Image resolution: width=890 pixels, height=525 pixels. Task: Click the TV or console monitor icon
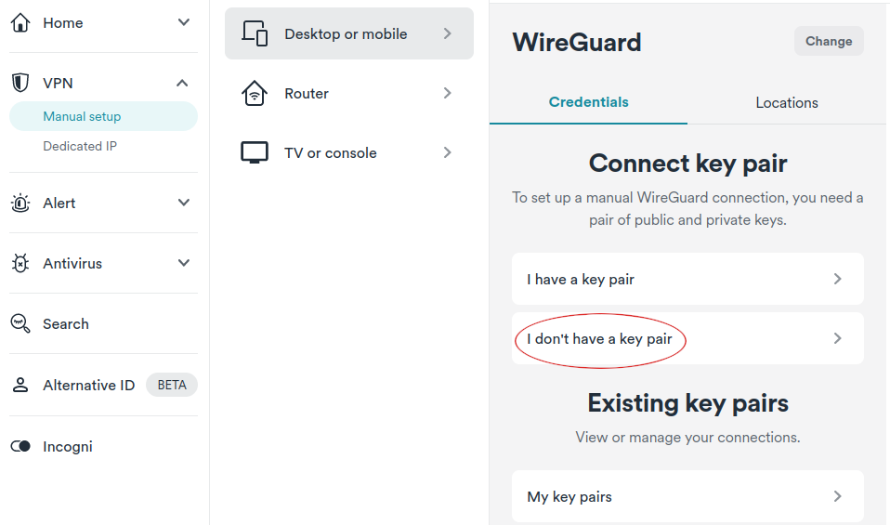pyautogui.click(x=255, y=152)
